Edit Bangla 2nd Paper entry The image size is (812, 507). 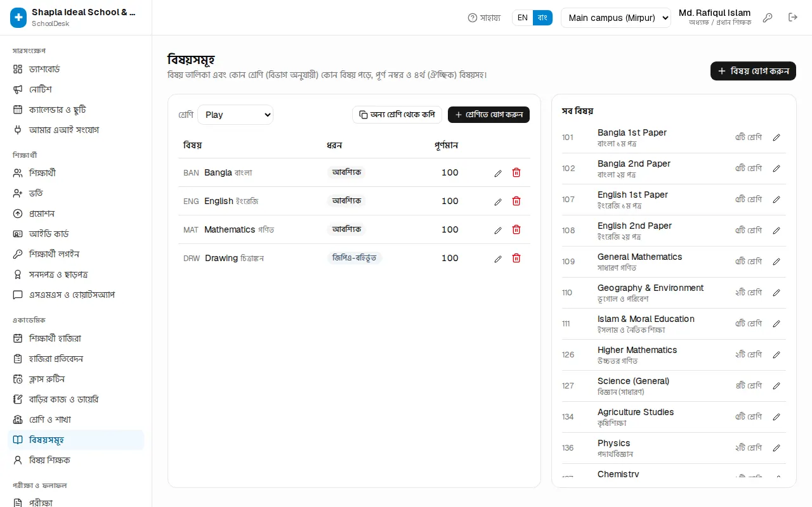point(776,169)
